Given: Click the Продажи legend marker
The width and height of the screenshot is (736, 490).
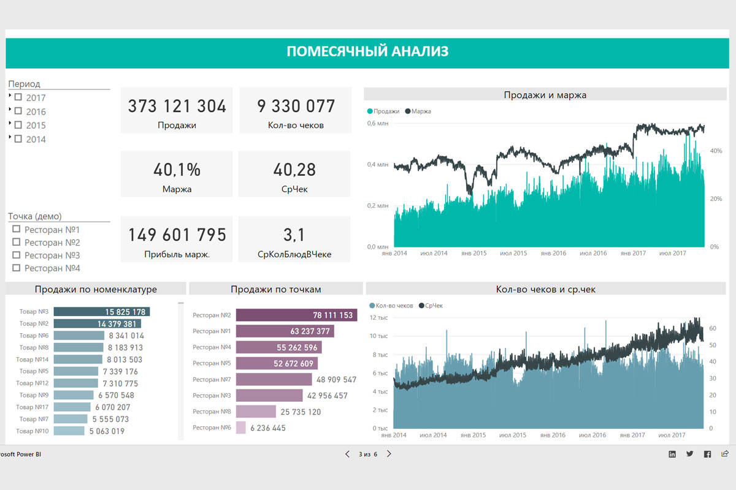Looking at the screenshot, I should click(370, 111).
